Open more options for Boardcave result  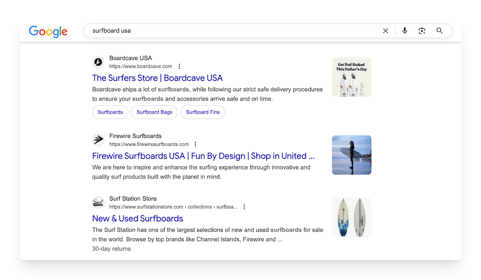tap(179, 66)
